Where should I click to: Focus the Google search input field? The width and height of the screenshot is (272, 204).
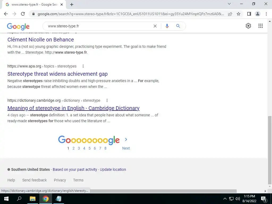click(x=99, y=26)
